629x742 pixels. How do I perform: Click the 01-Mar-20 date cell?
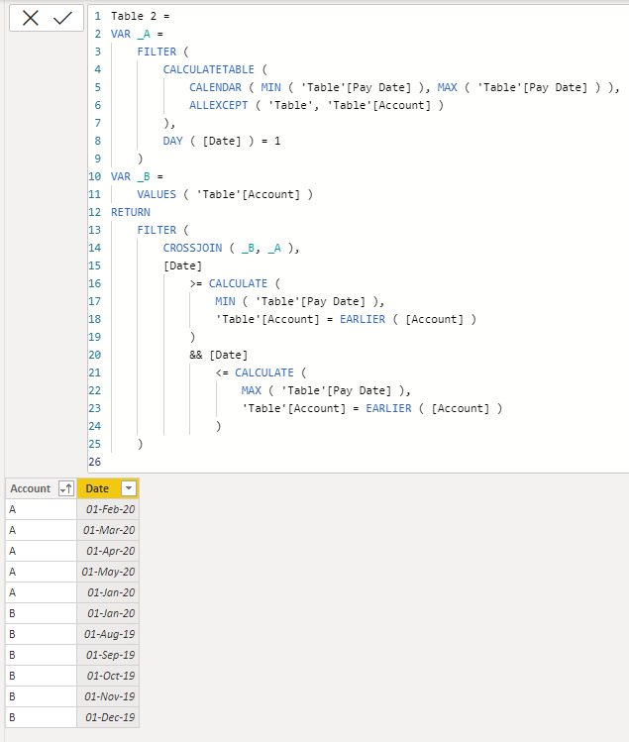[x=108, y=530]
